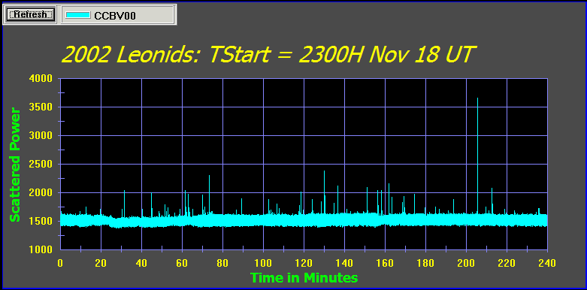
Task: Select the CCBV00 legend entry
Action: coord(118,14)
